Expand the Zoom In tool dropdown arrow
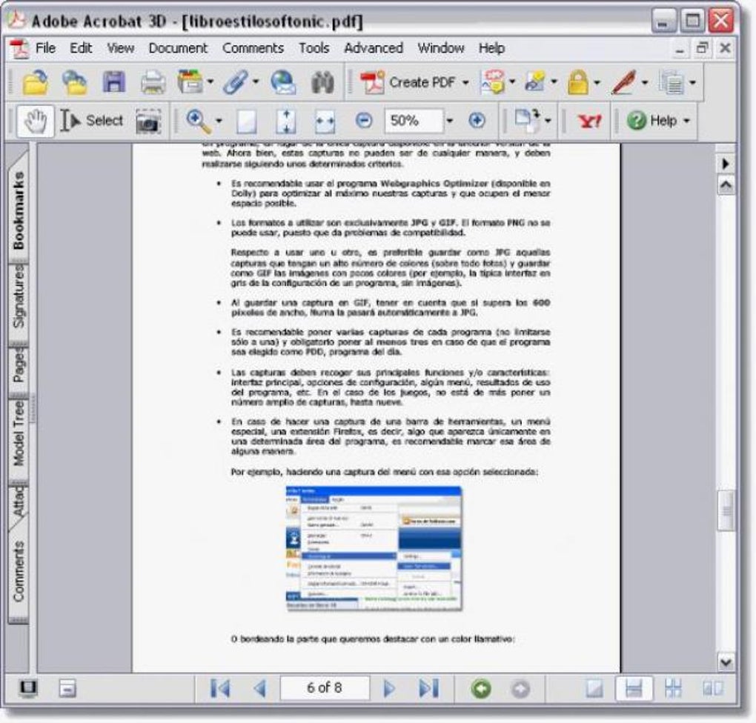This screenshot has height=723, width=756. (x=219, y=121)
